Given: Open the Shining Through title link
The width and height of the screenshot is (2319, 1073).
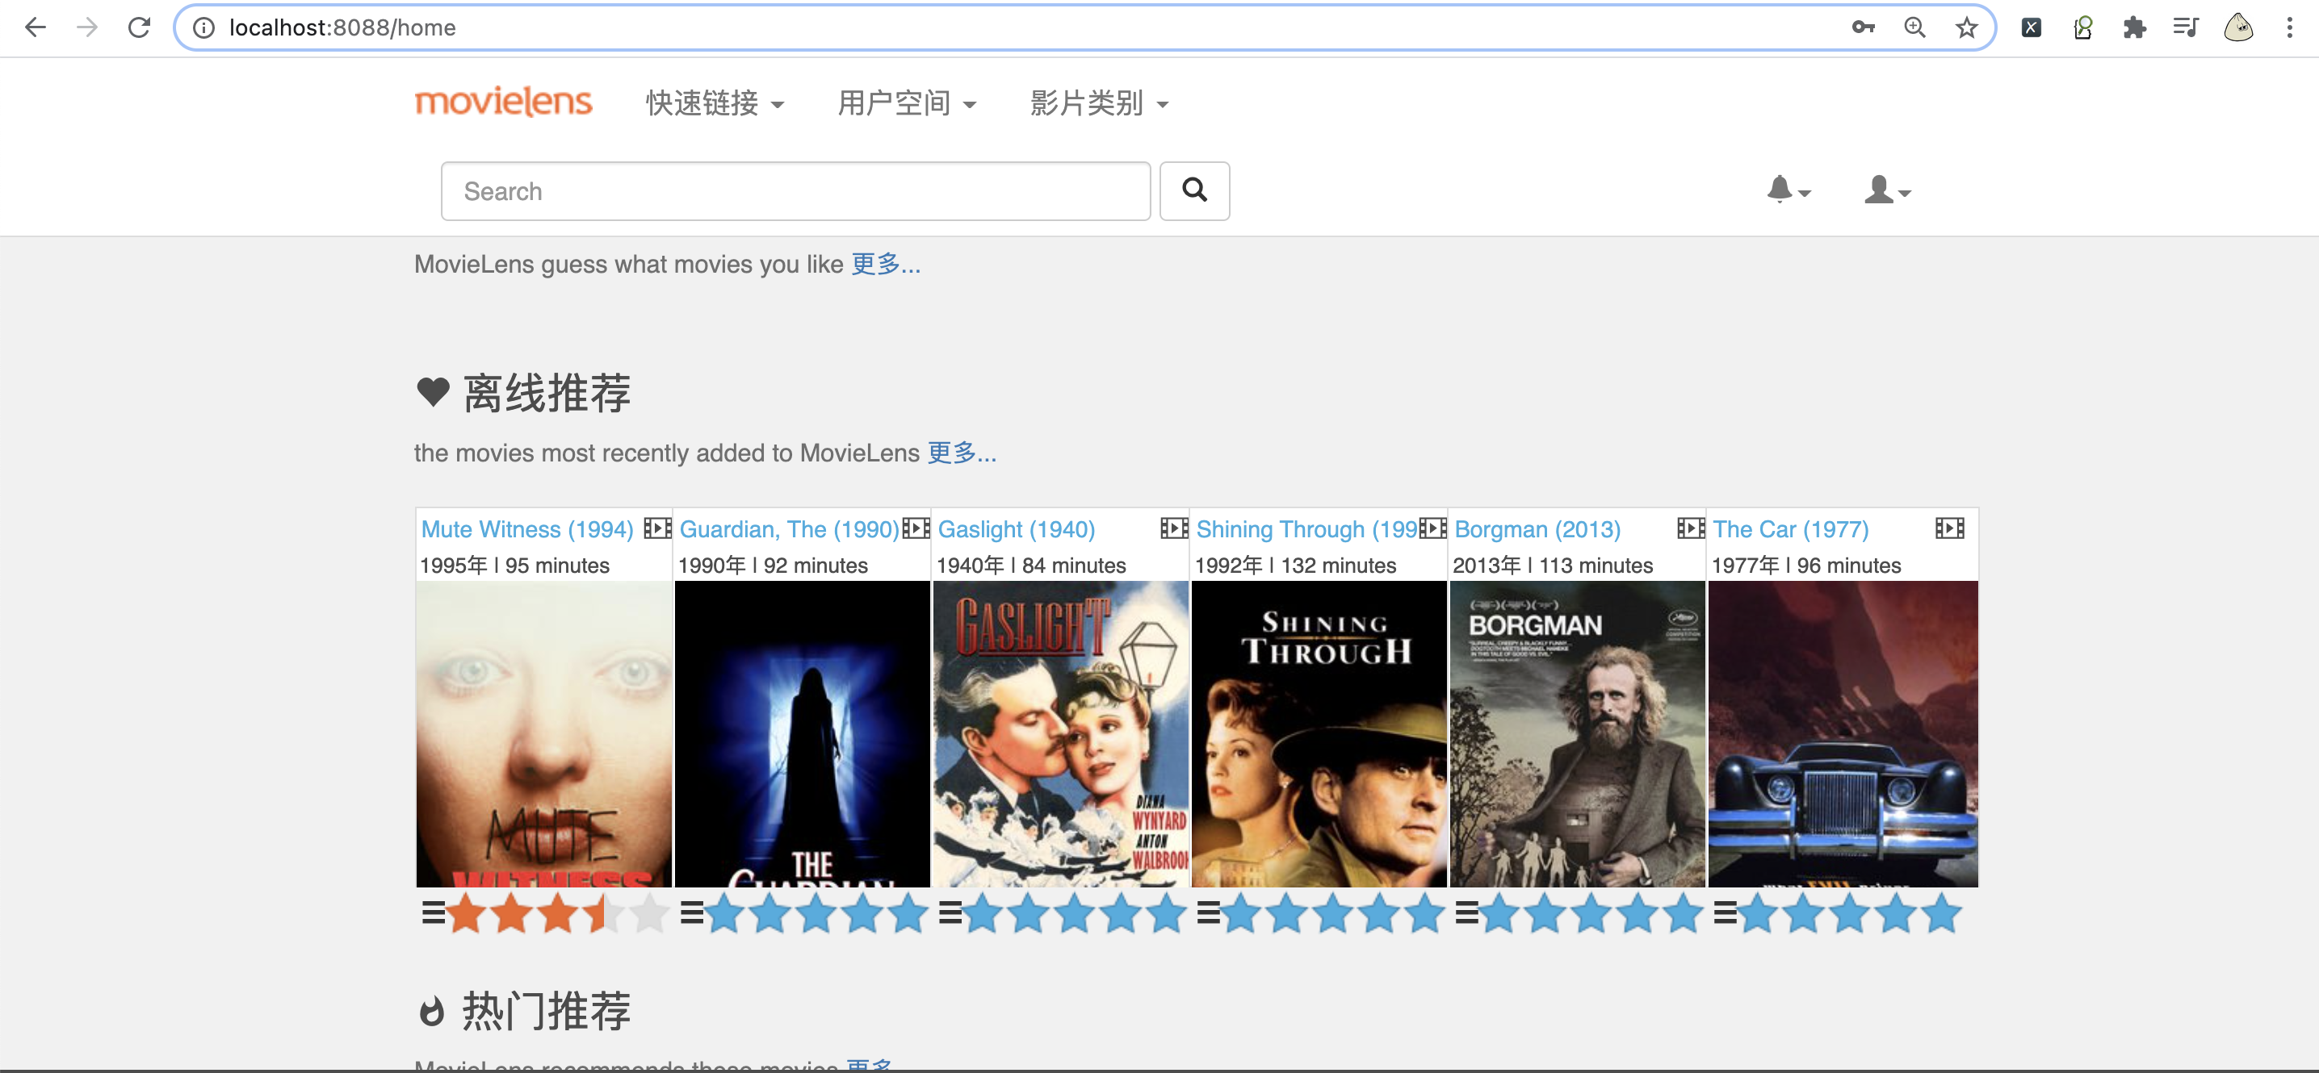Looking at the screenshot, I should click(1307, 529).
